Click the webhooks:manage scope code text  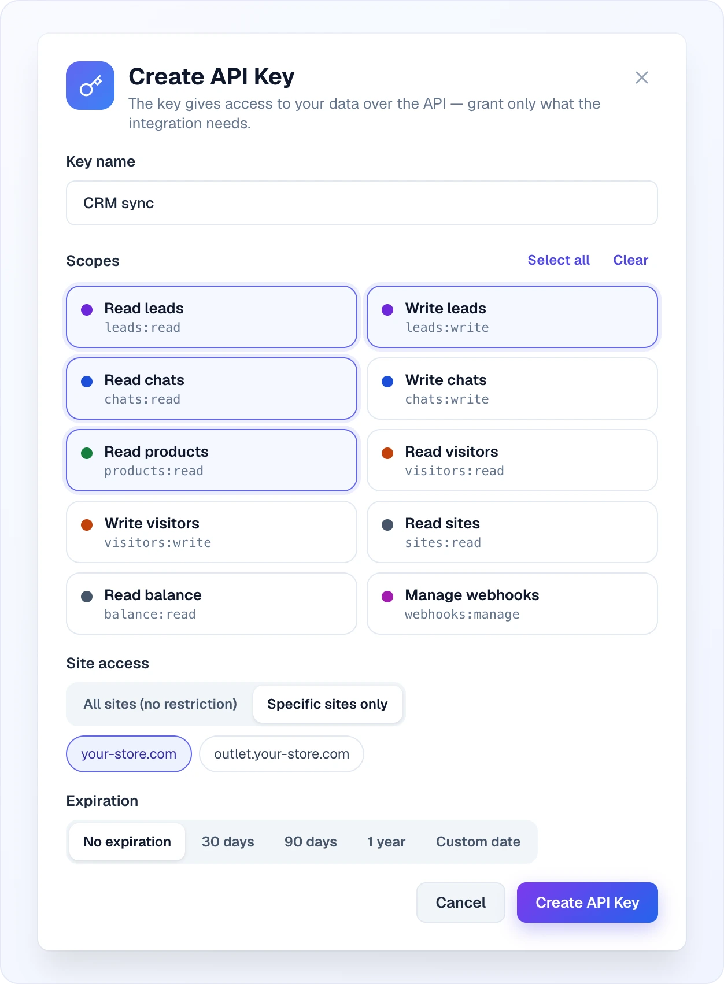[462, 615]
